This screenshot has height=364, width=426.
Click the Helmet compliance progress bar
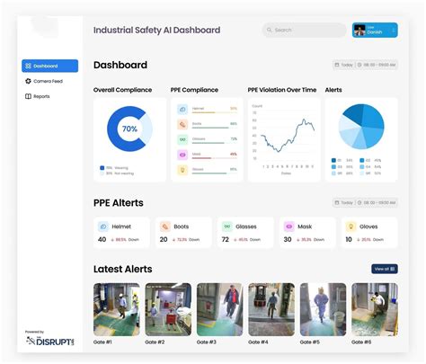click(x=215, y=112)
